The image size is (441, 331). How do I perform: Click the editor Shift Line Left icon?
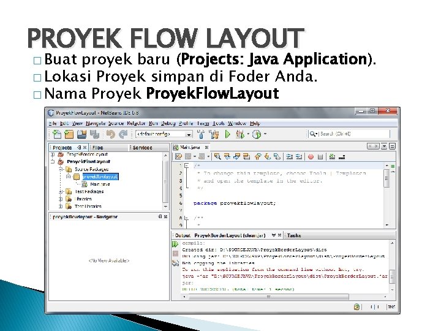[x=289, y=156]
